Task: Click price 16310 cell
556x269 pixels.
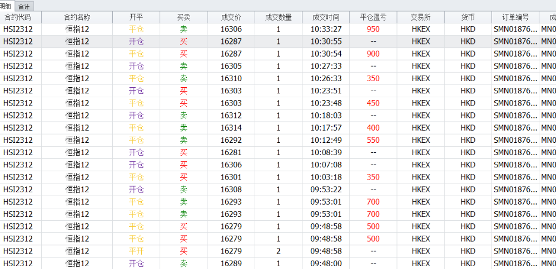Action: tap(231, 78)
